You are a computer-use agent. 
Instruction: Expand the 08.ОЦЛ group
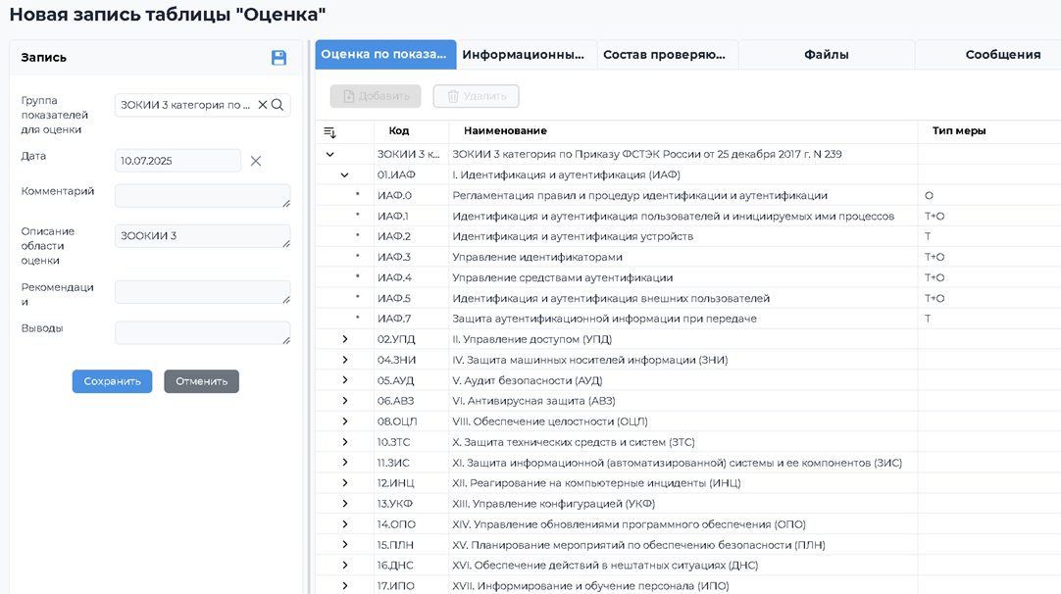344,421
